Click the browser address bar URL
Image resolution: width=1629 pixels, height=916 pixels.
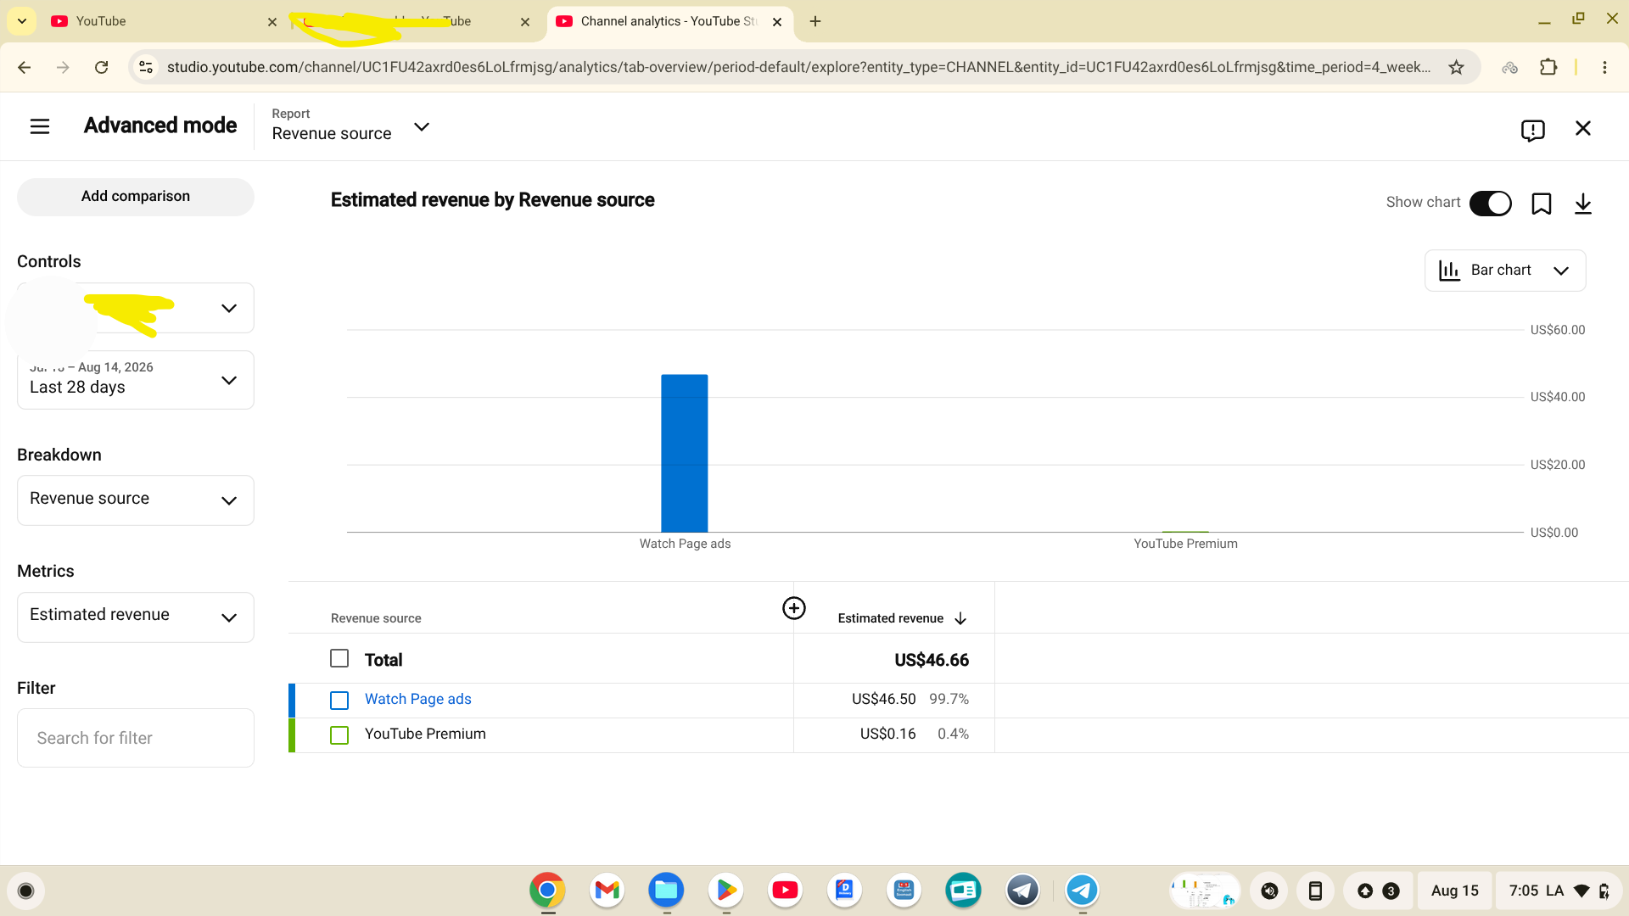pyautogui.click(x=798, y=67)
